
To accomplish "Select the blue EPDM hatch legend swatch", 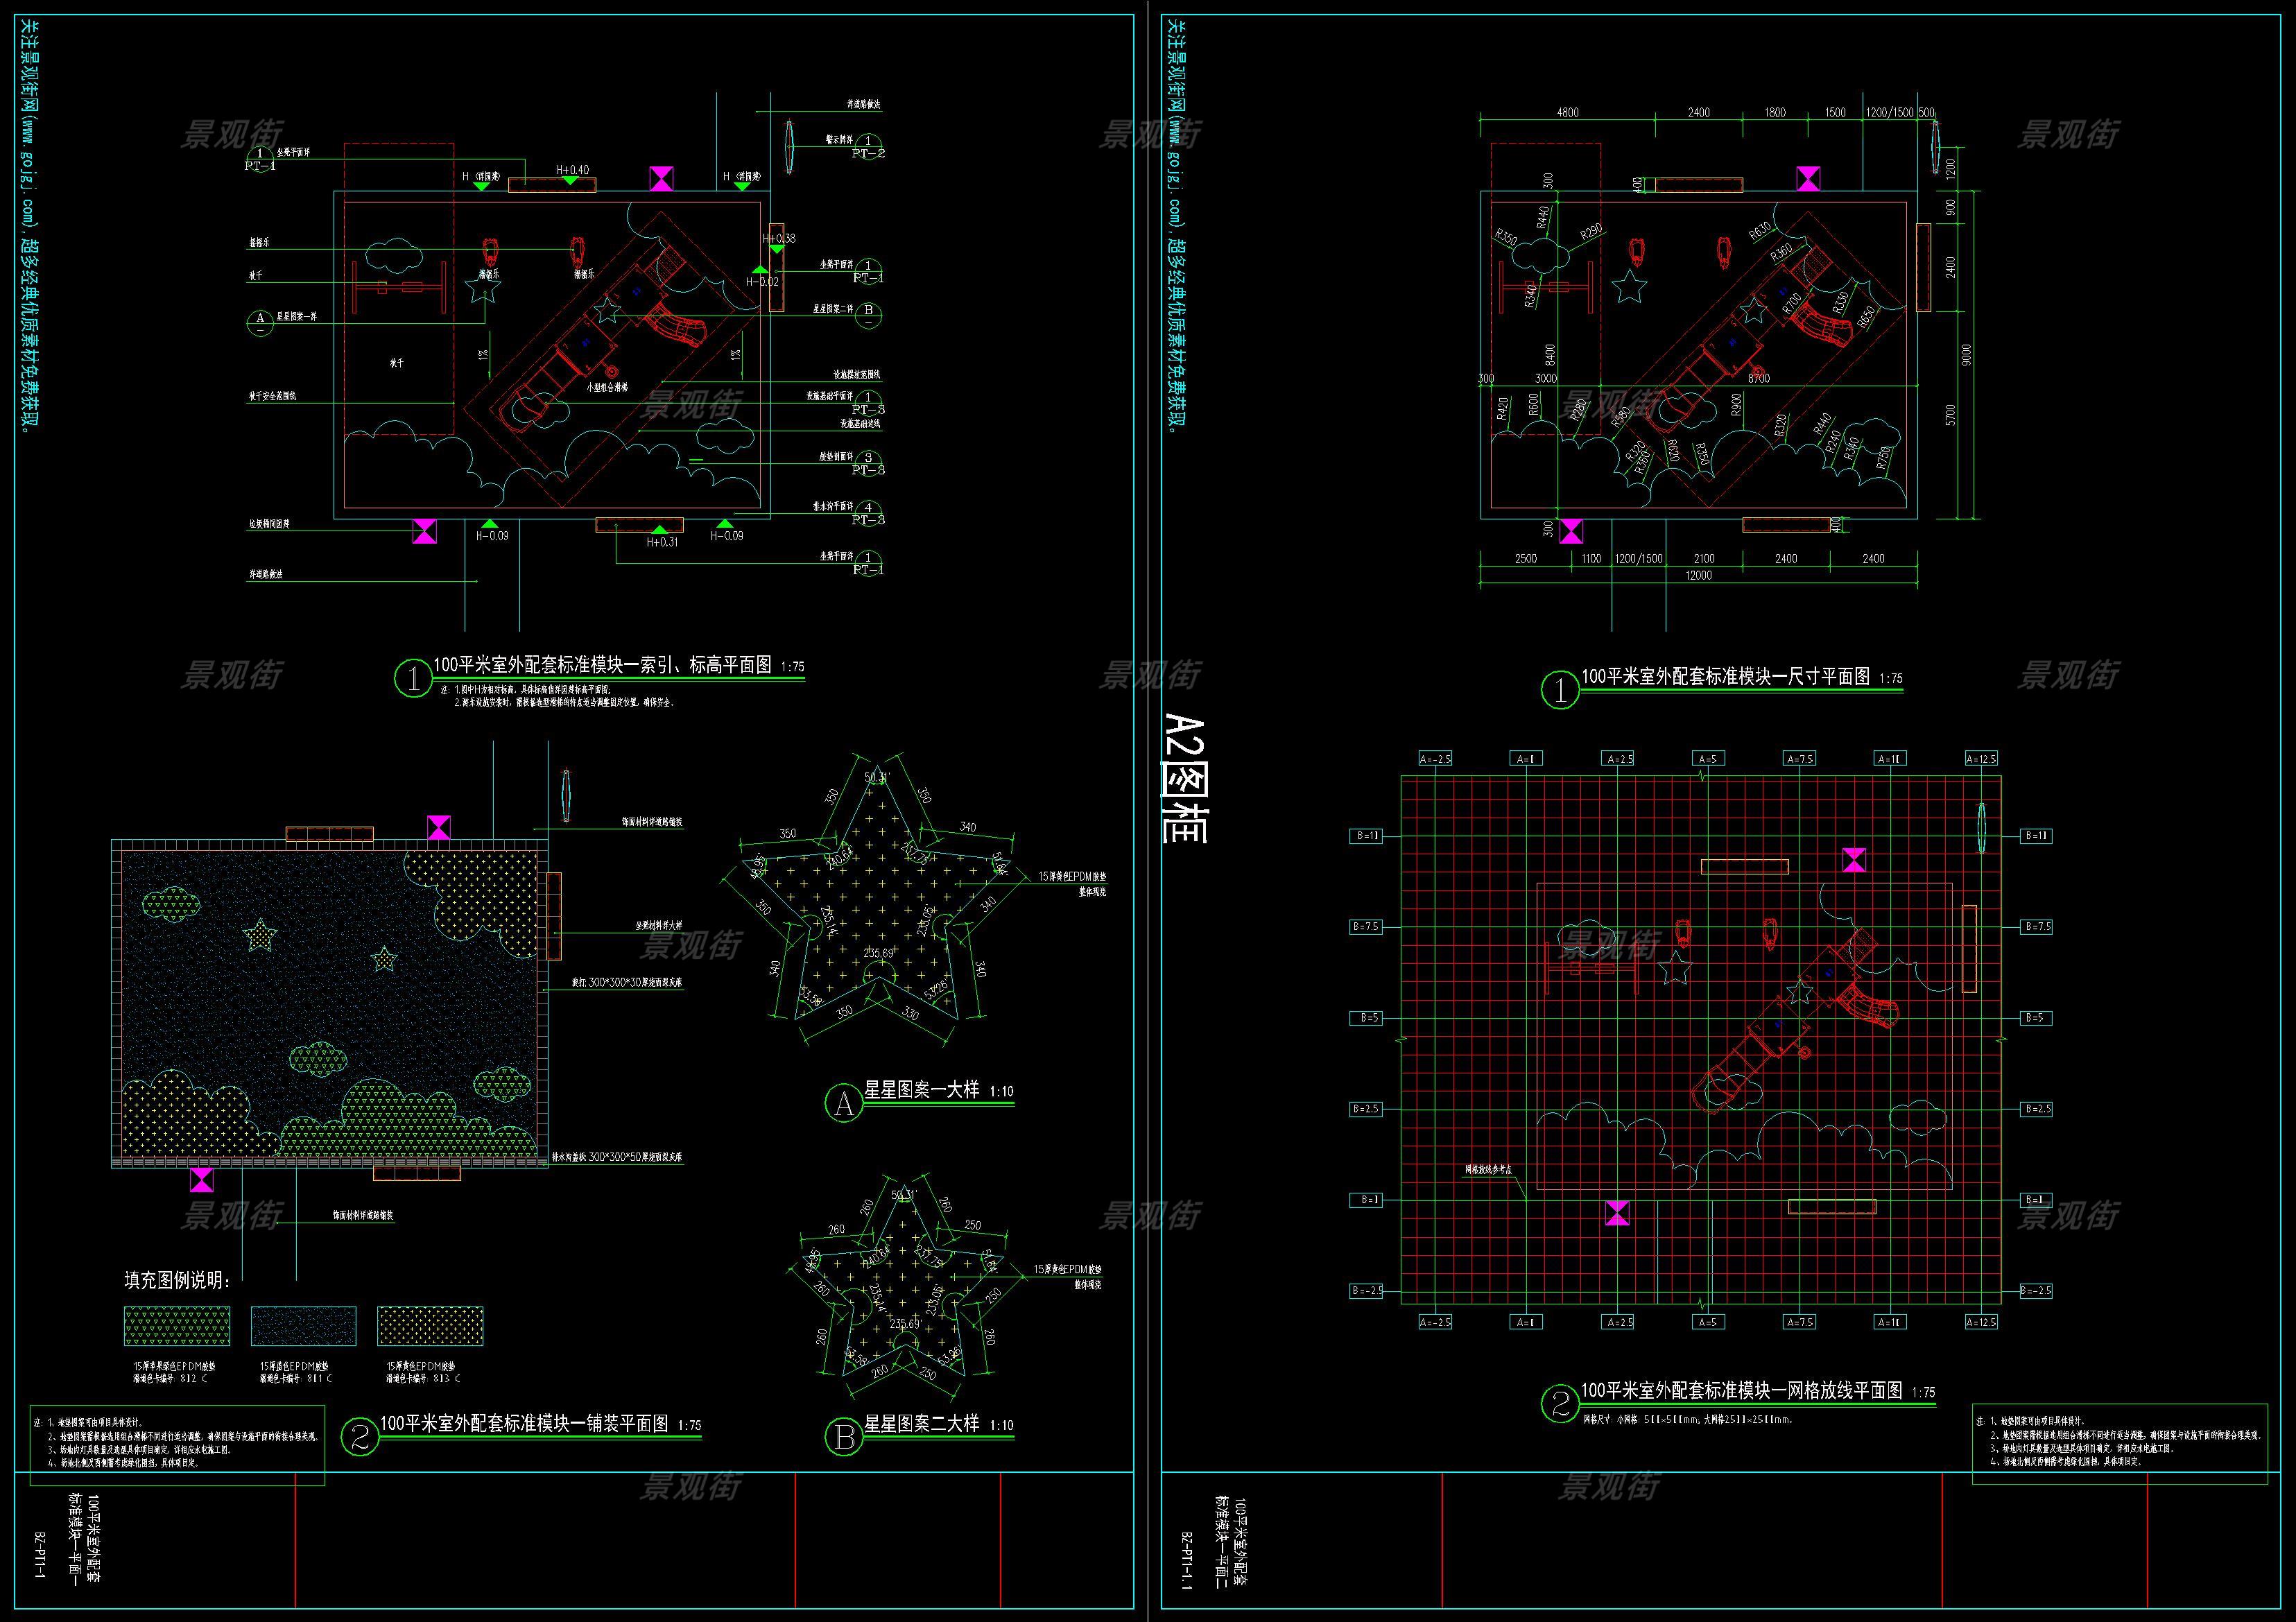I will 303,1326.
